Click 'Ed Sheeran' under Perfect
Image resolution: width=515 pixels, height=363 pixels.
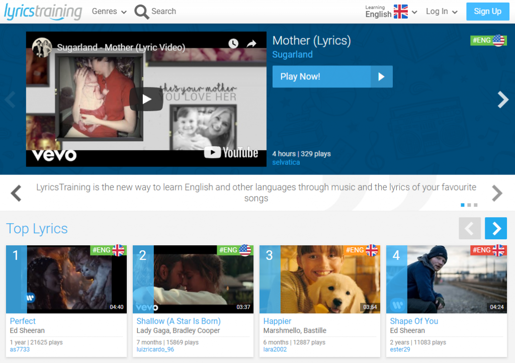27,330
